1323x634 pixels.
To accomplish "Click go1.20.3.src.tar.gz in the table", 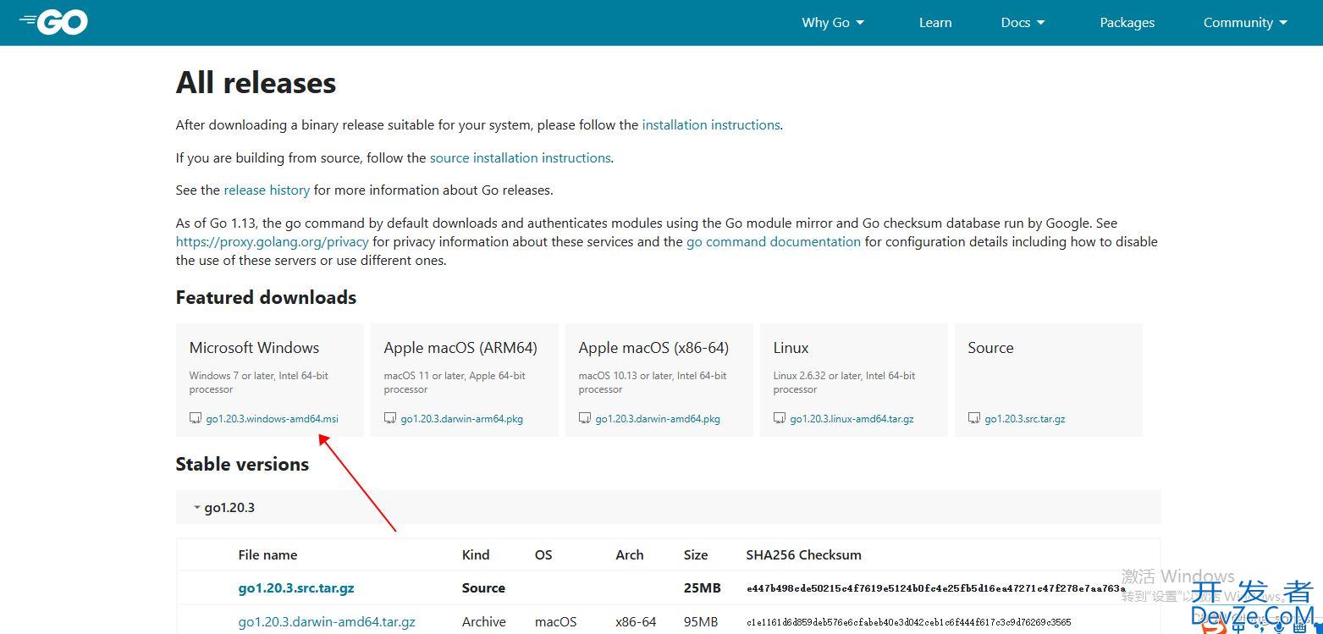I will click(x=296, y=587).
